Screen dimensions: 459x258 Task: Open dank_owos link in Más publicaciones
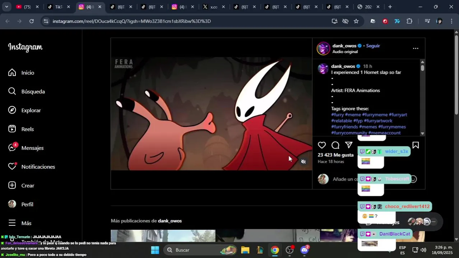point(170,221)
